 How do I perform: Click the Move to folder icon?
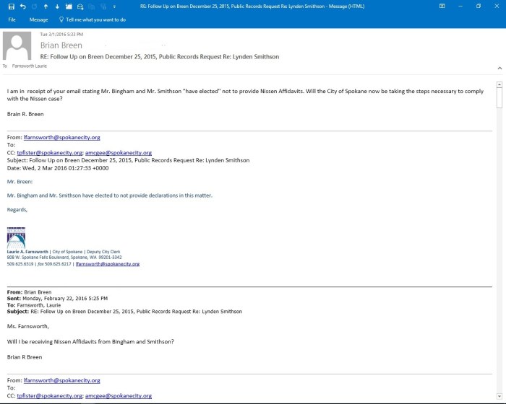(69, 6)
